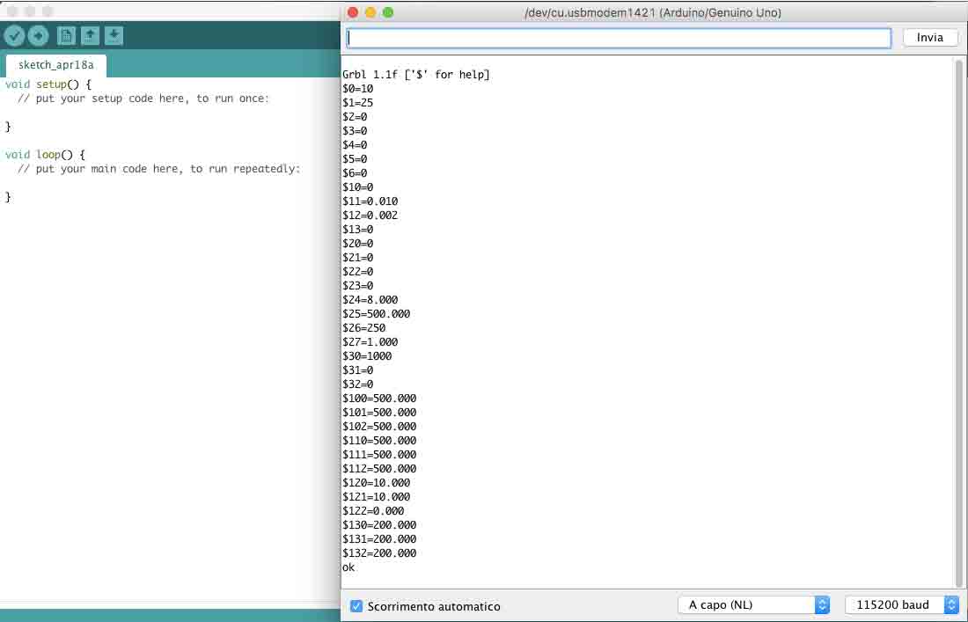
Task: Click the Upload sketch arrow icon
Action: click(38, 36)
